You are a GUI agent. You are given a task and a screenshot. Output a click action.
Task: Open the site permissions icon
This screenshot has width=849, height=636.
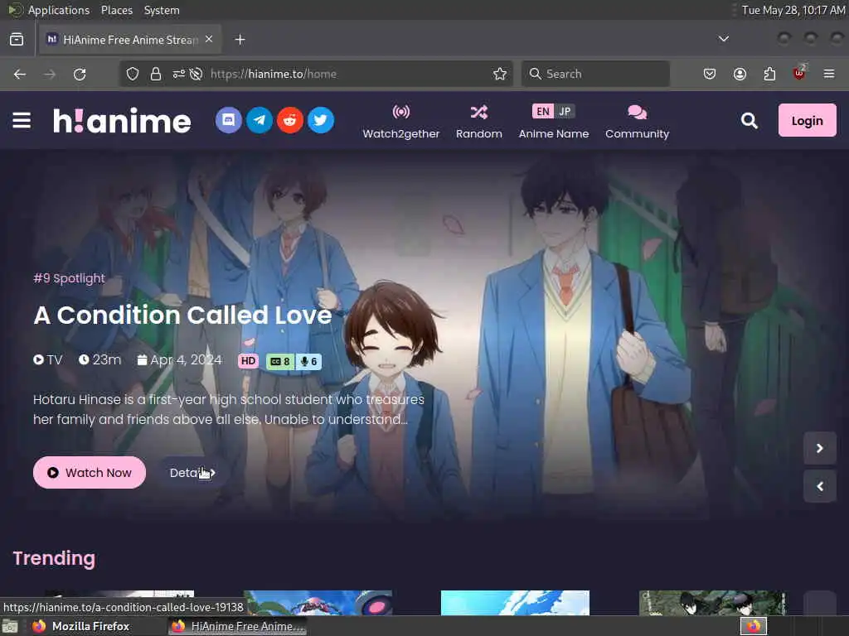[179, 74]
